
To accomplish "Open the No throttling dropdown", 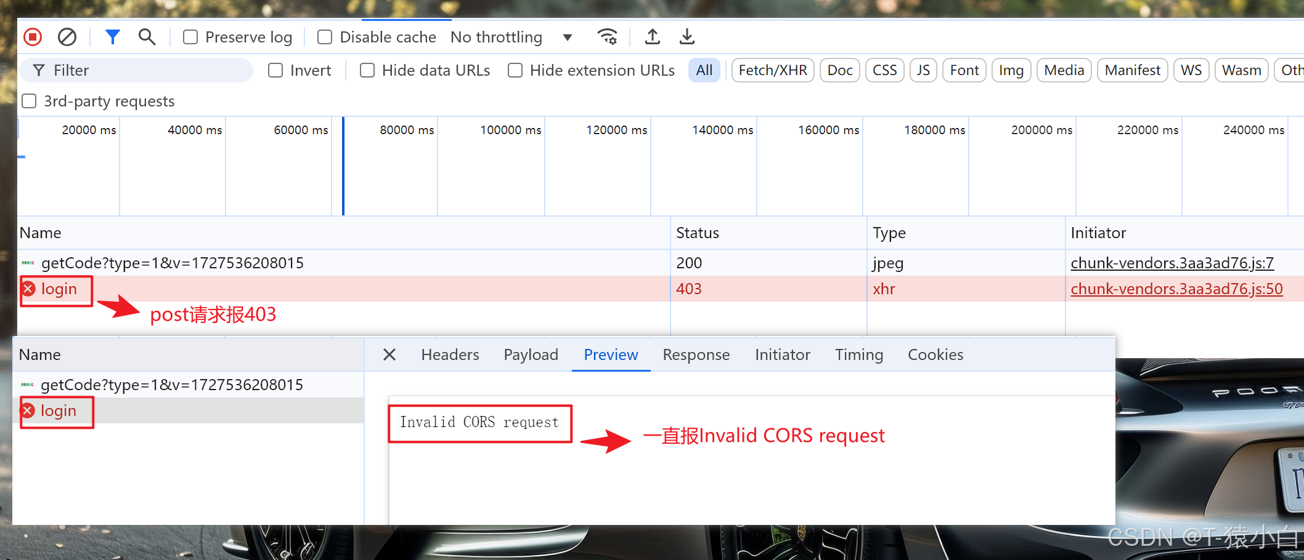I will (567, 37).
